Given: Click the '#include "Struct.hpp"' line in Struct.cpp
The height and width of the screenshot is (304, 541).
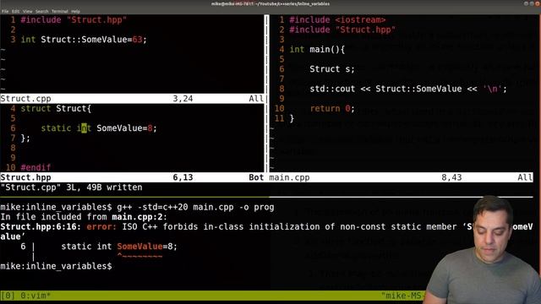Looking at the screenshot, I should [74, 20].
